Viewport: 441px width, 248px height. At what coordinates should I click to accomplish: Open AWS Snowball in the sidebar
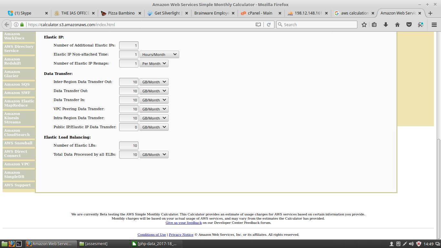pos(18,143)
